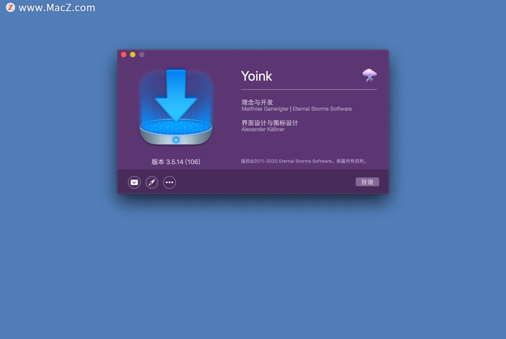
Task: Click the 界面设计与图标设计 heading
Action: (x=270, y=123)
